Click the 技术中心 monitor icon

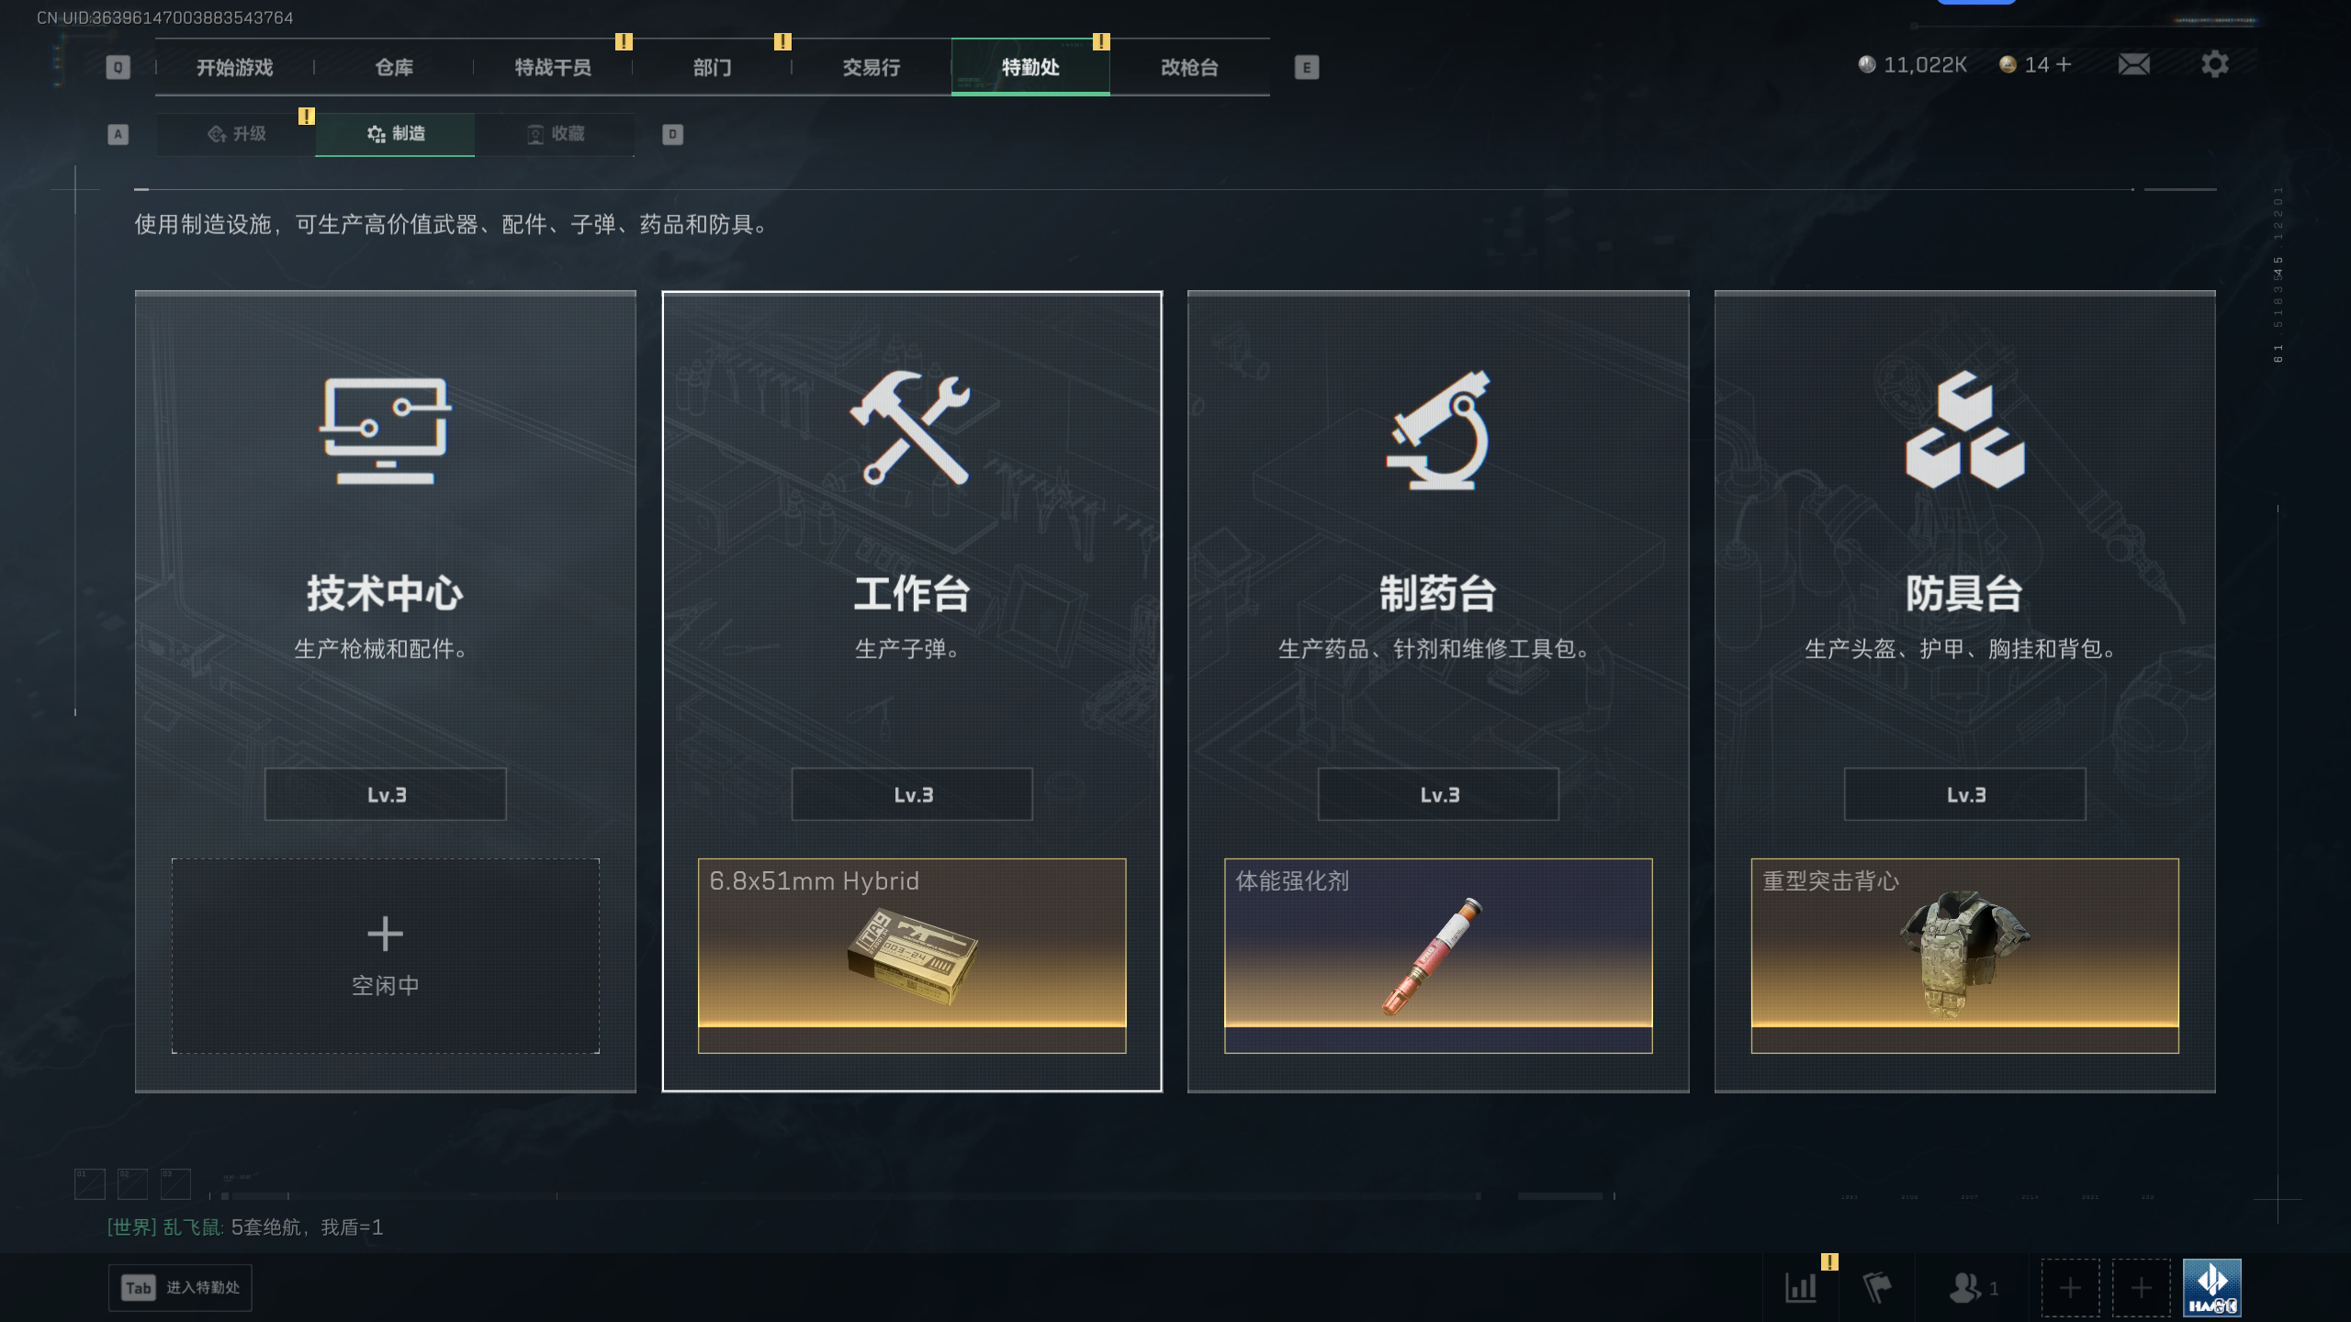click(x=385, y=430)
